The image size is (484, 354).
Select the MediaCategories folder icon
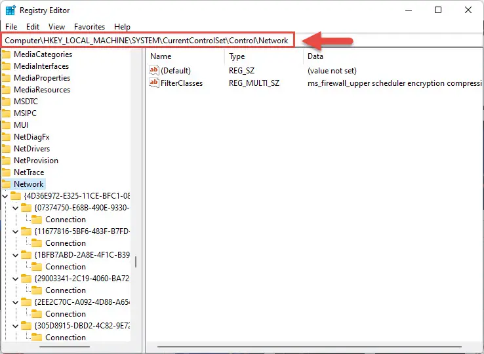(6, 54)
